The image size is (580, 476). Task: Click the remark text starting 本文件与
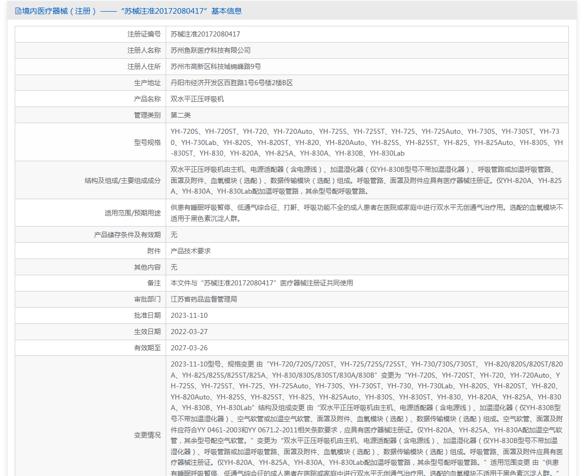[261, 283]
